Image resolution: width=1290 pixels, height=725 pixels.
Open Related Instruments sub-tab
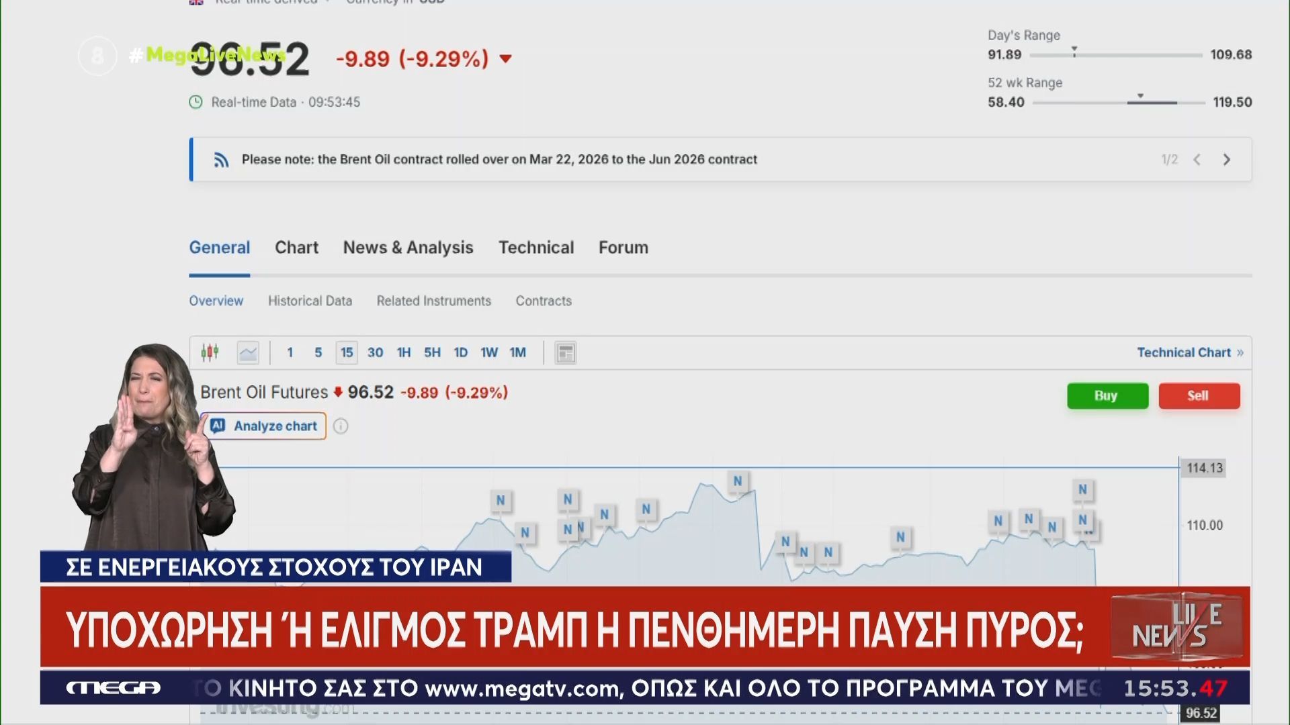pos(434,301)
